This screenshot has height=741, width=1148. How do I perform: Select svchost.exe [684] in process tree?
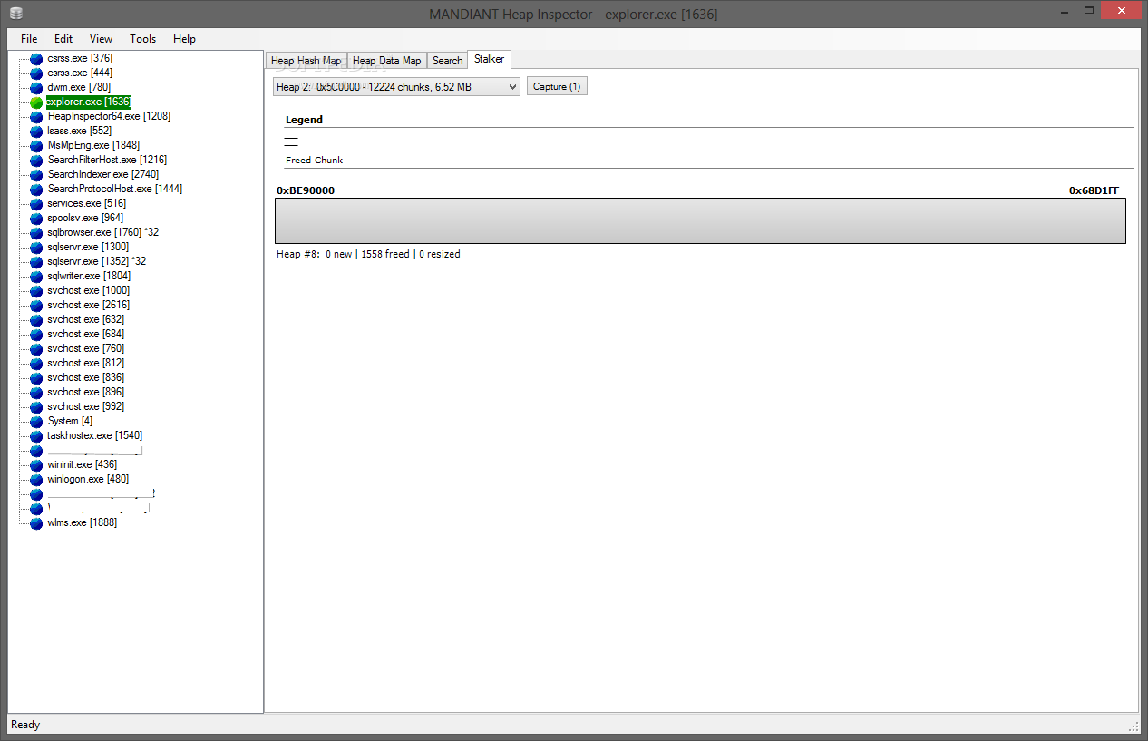coord(86,334)
